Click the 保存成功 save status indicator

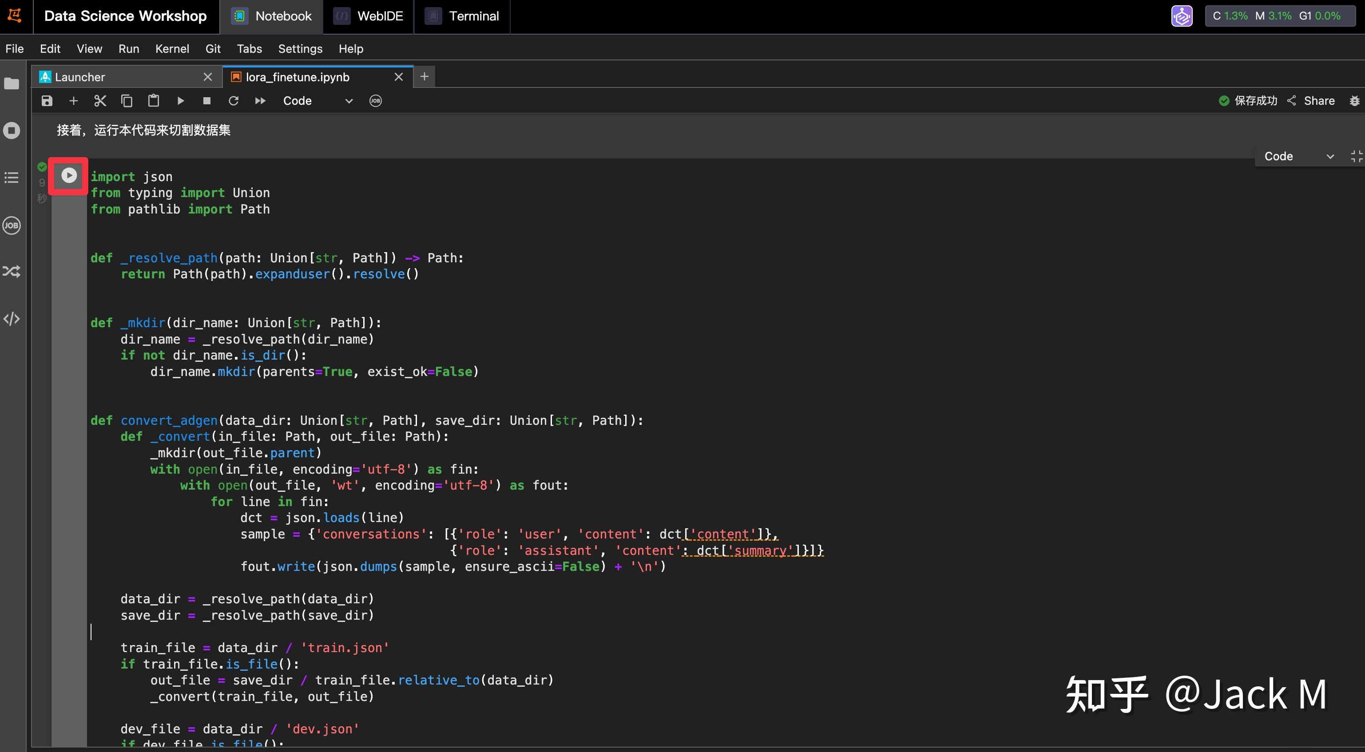1248,101
